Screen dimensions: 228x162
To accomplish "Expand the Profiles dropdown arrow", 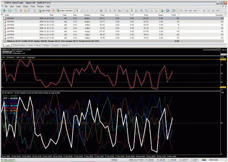I will point(12,11).
